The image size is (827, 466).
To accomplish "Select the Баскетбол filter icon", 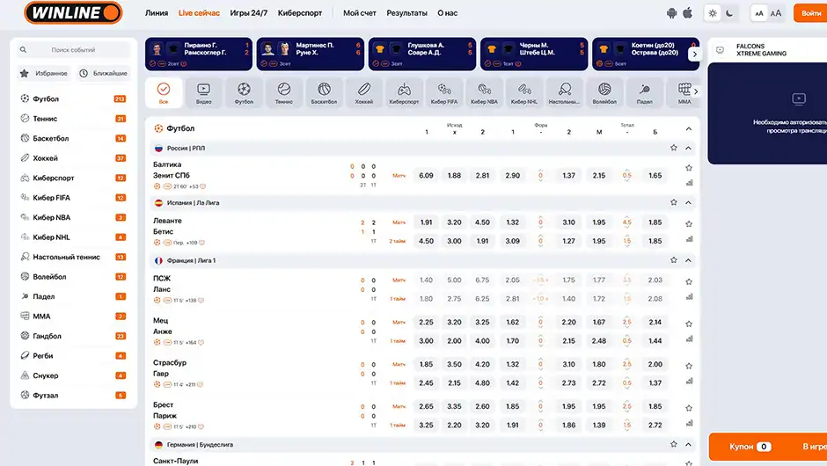I will [323, 93].
